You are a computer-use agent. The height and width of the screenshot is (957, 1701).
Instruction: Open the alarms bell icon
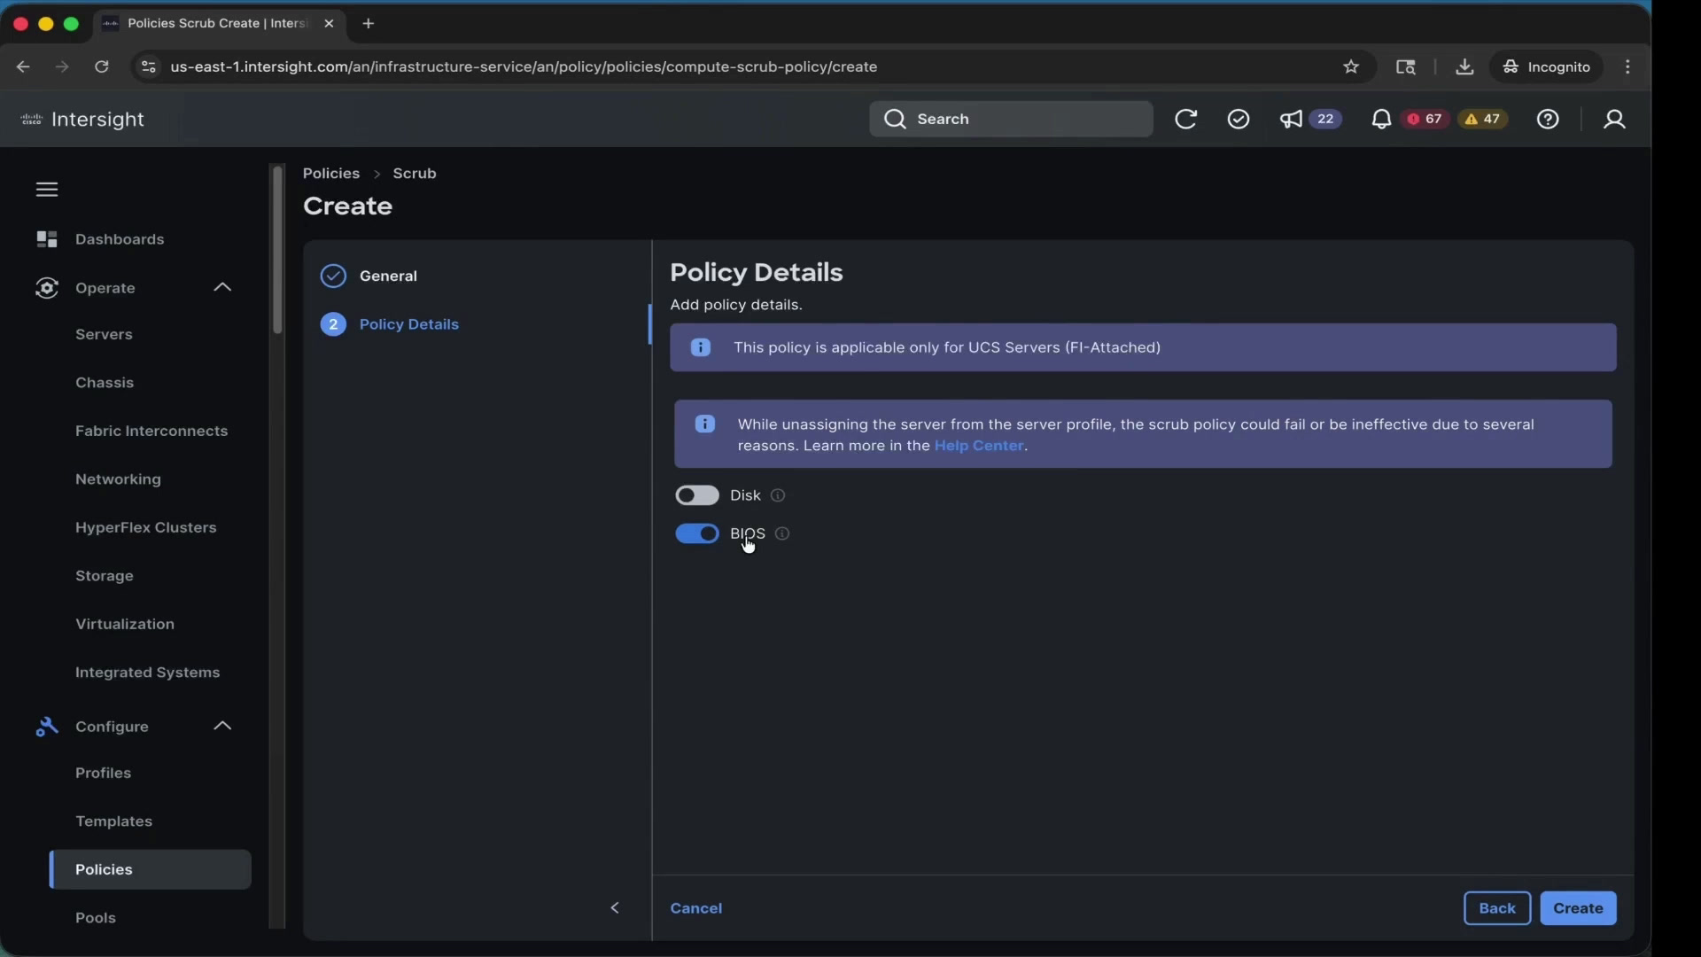(1380, 120)
